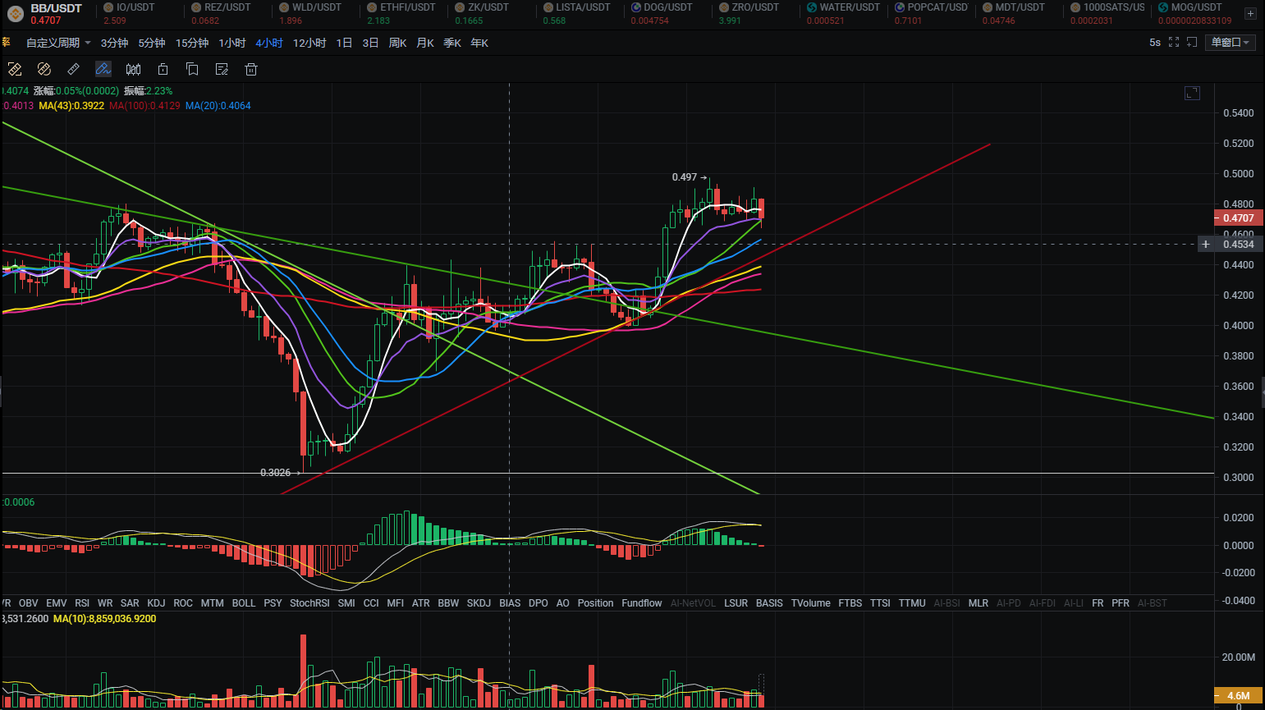Select the 3-minute timeframe

tap(114, 43)
